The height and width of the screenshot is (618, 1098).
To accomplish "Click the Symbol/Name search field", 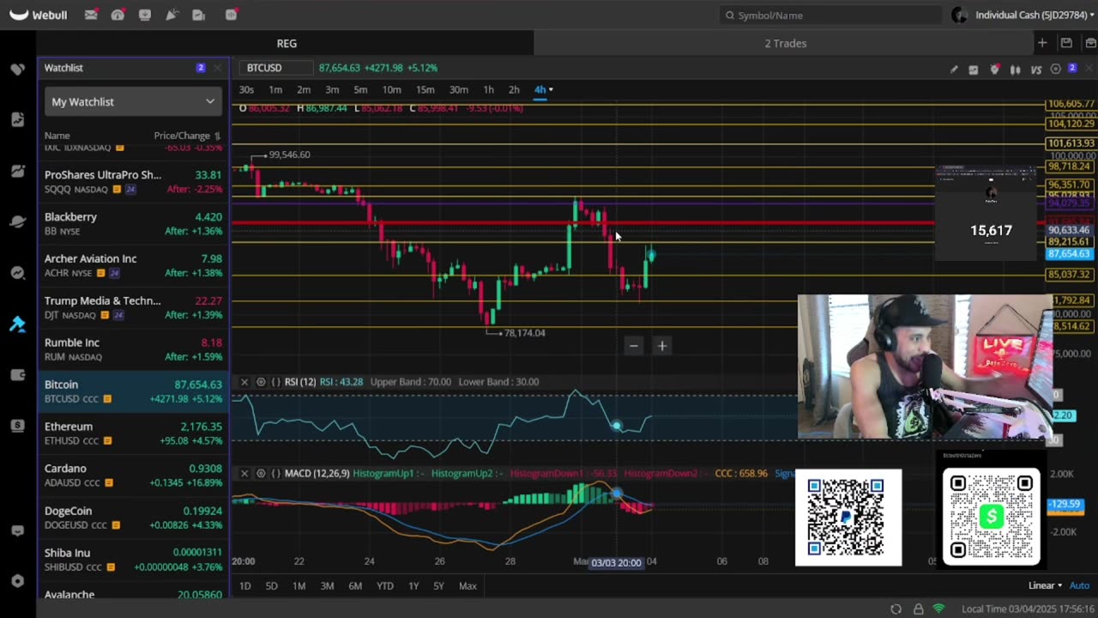I will click(x=830, y=15).
